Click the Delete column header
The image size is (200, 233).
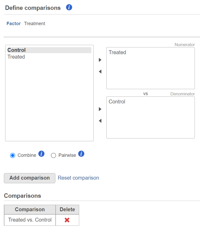click(67, 209)
